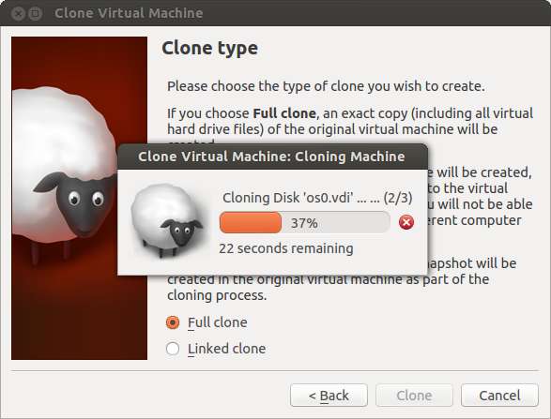Click the disabled Clone button
Viewport: 551px width, 419px height.
414,396
